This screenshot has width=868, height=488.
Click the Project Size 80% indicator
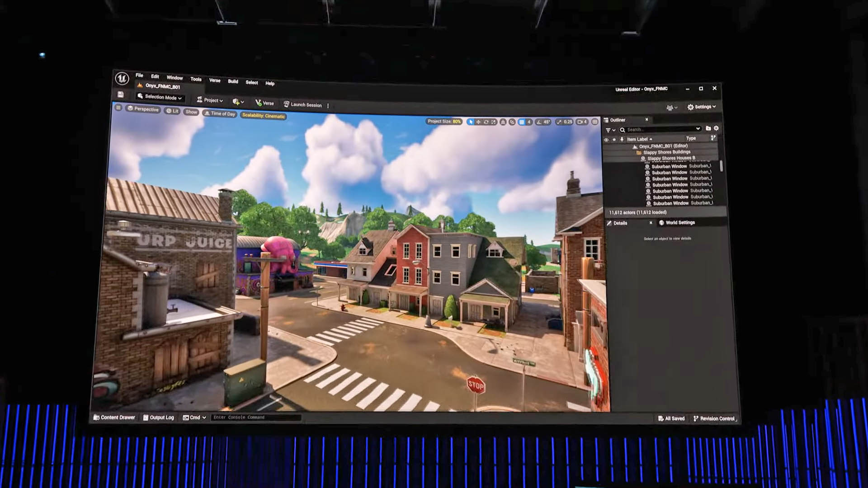coord(444,121)
